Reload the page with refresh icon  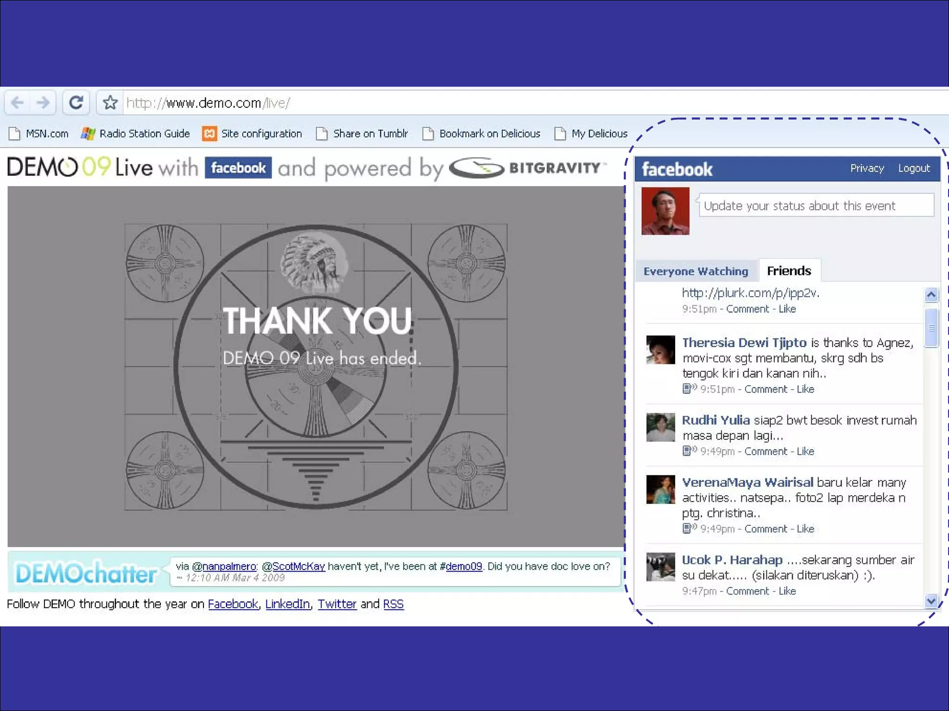pos(76,102)
